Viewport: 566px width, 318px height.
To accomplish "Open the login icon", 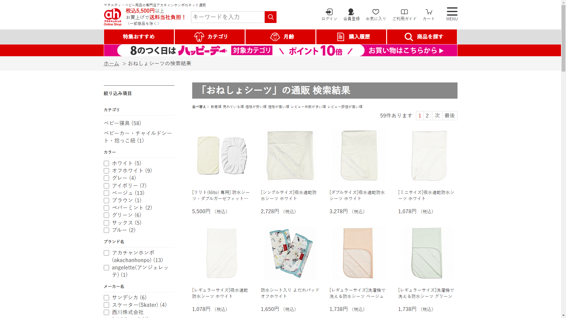I will pyautogui.click(x=329, y=12).
